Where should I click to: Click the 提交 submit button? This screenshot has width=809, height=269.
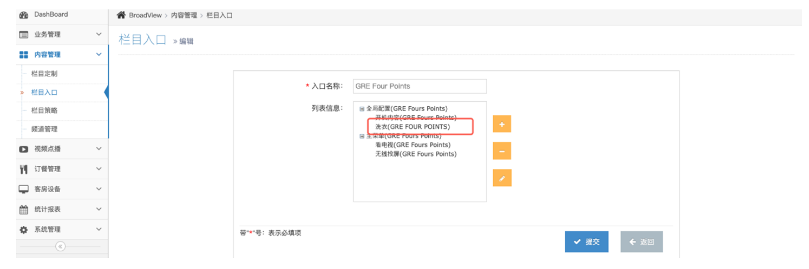[x=586, y=242]
